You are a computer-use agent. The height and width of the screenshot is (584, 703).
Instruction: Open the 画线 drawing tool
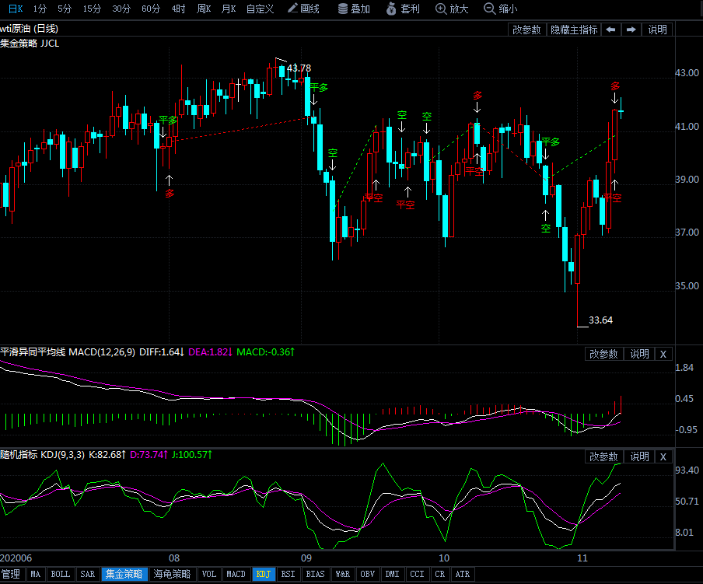303,9
